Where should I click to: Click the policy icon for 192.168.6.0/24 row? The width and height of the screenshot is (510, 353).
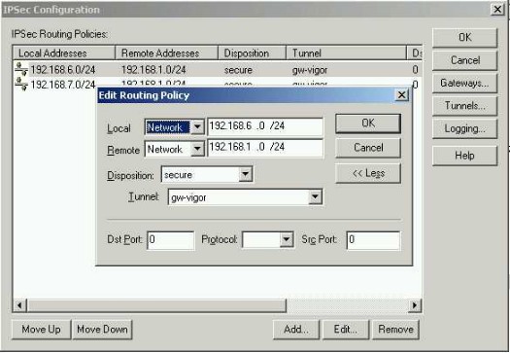click(21, 69)
